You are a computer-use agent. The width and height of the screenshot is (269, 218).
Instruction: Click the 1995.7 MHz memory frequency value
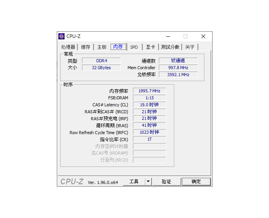pyautogui.click(x=150, y=91)
